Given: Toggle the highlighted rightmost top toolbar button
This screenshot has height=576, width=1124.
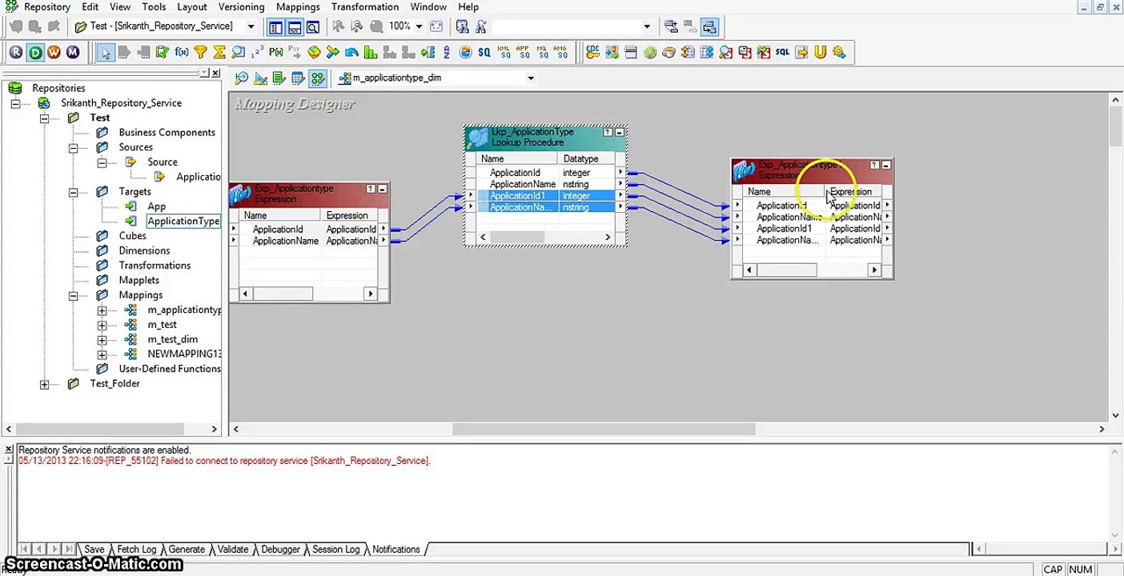Looking at the screenshot, I should click(709, 26).
